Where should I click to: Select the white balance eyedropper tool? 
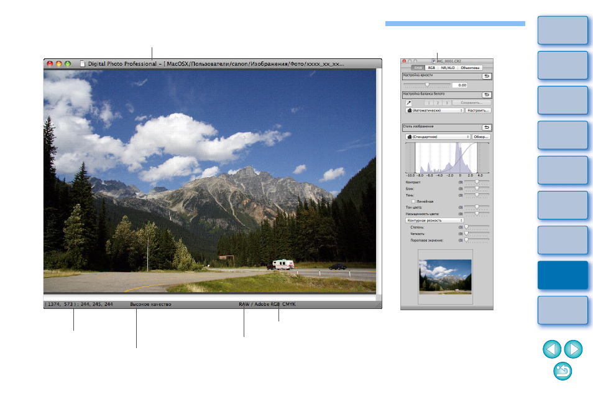click(x=408, y=103)
